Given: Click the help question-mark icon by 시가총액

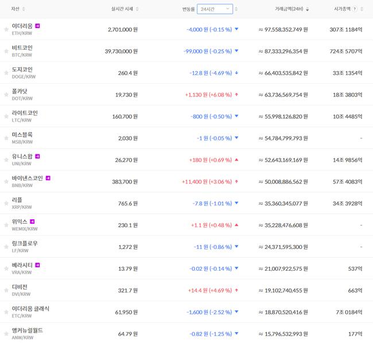Looking at the screenshot, I should (355, 9).
